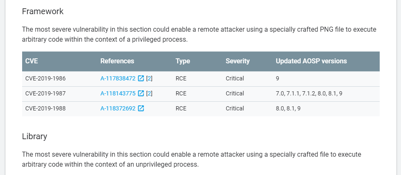Select the CVE-2019-1988 cell
The width and height of the screenshot is (401, 175).
60,109
